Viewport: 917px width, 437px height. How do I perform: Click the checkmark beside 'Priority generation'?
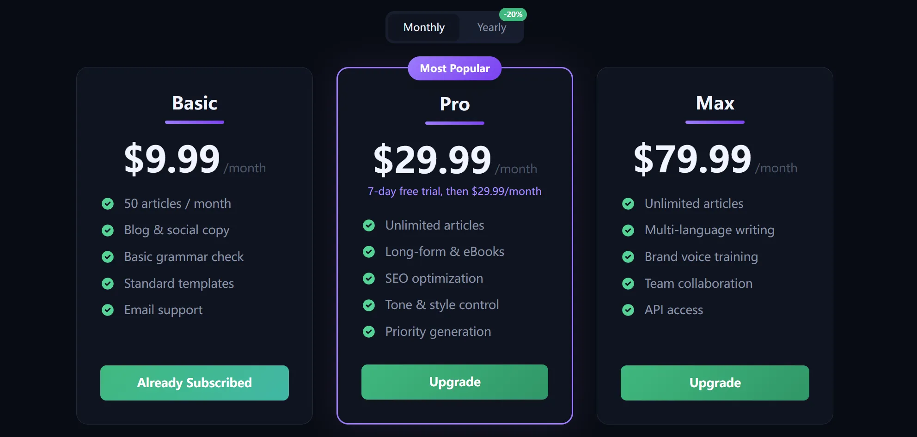pyautogui.click(x=368, y=332)
